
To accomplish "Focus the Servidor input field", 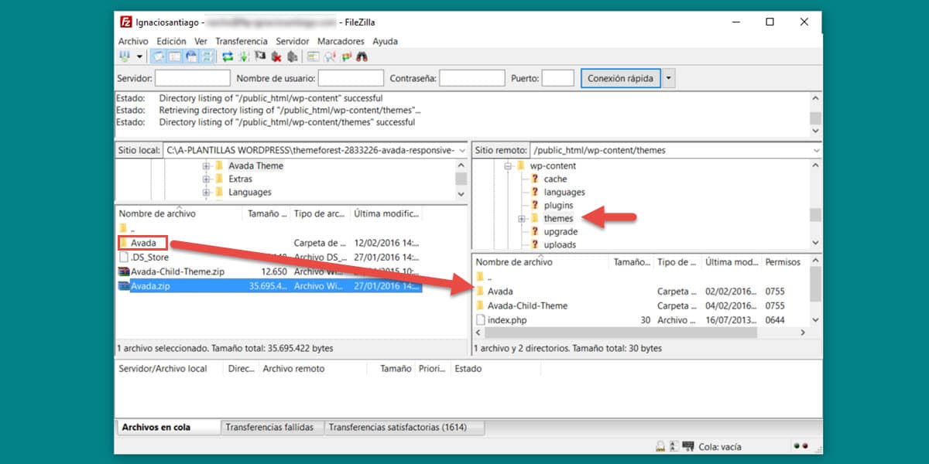I will 193,78.
